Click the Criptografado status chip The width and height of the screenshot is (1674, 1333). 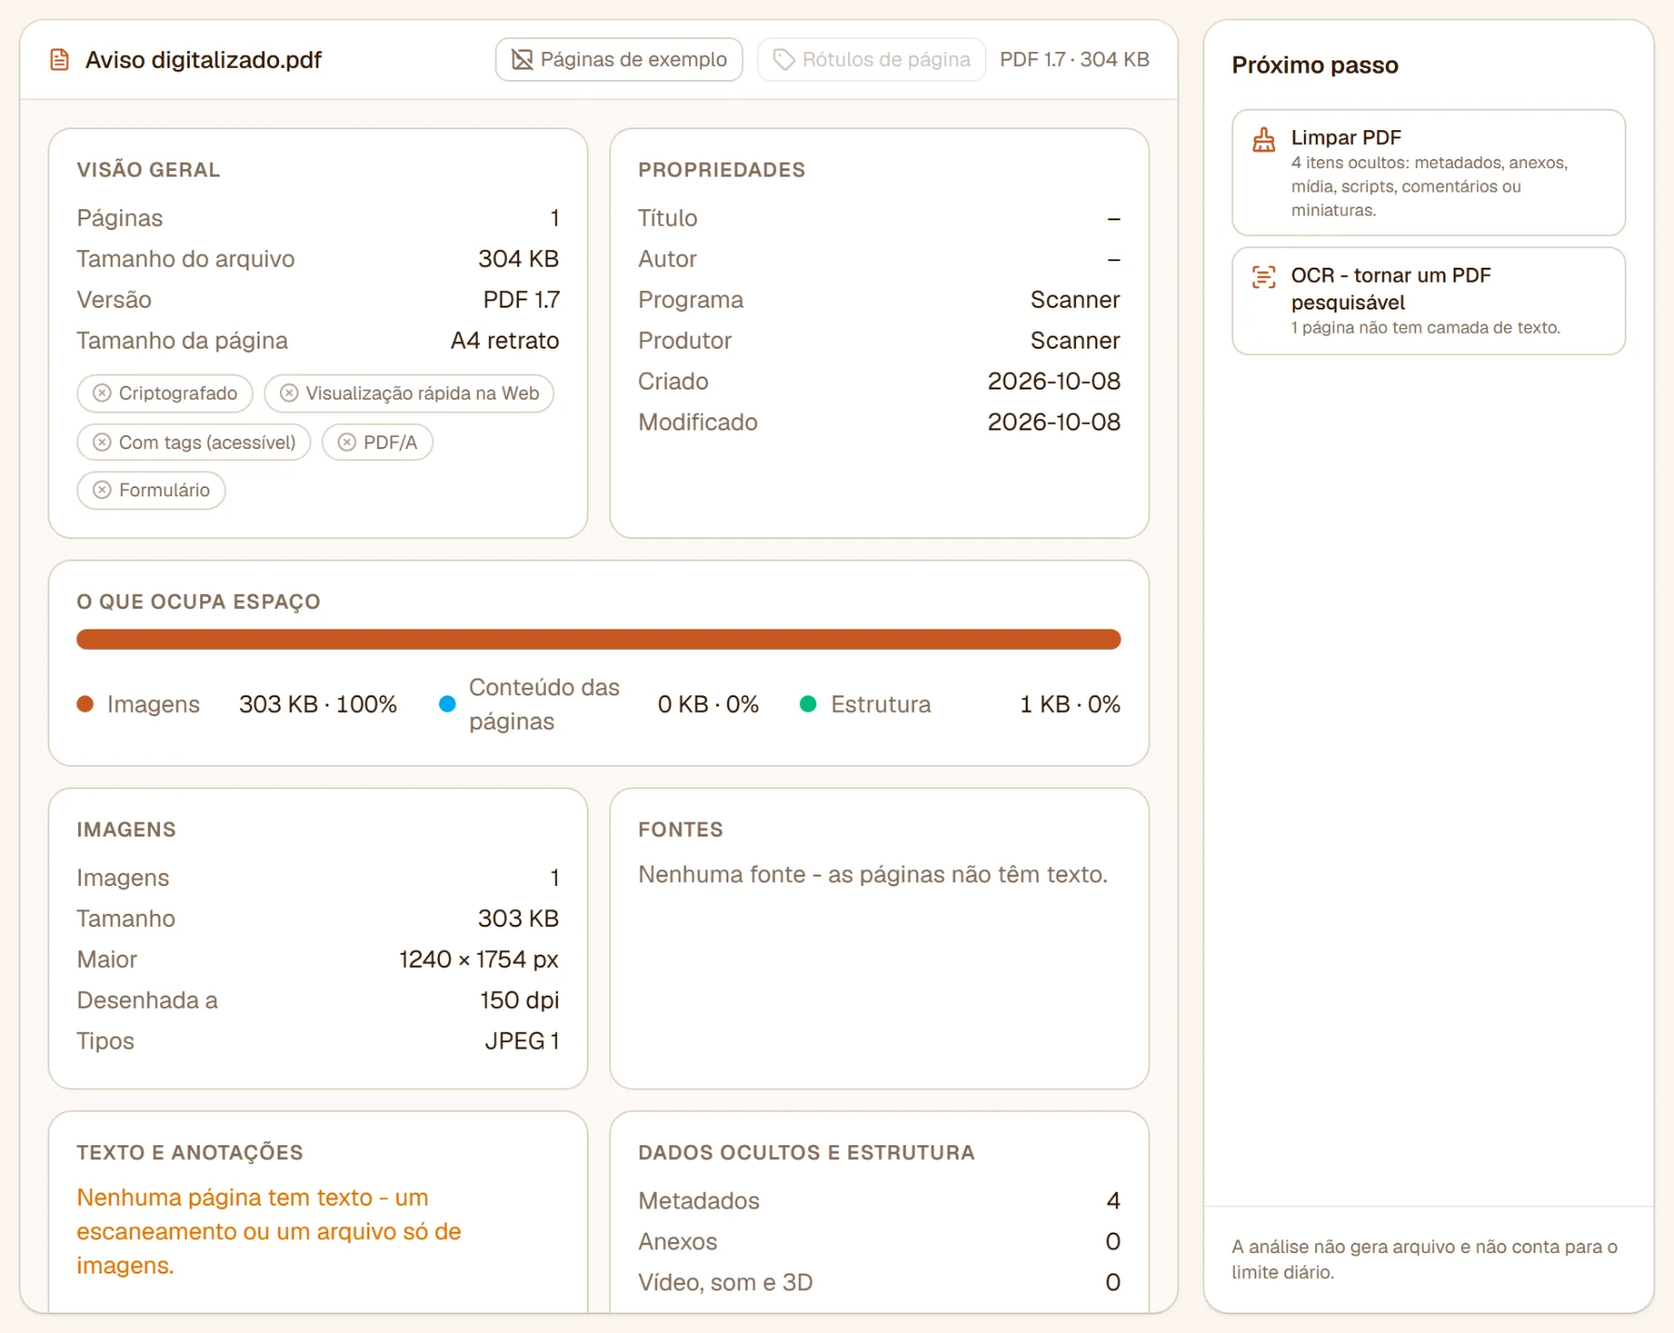pyautogui.click(x=165, y=393)
